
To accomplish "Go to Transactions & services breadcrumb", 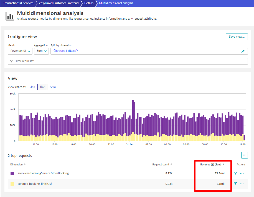I will (x=18, y=3).
